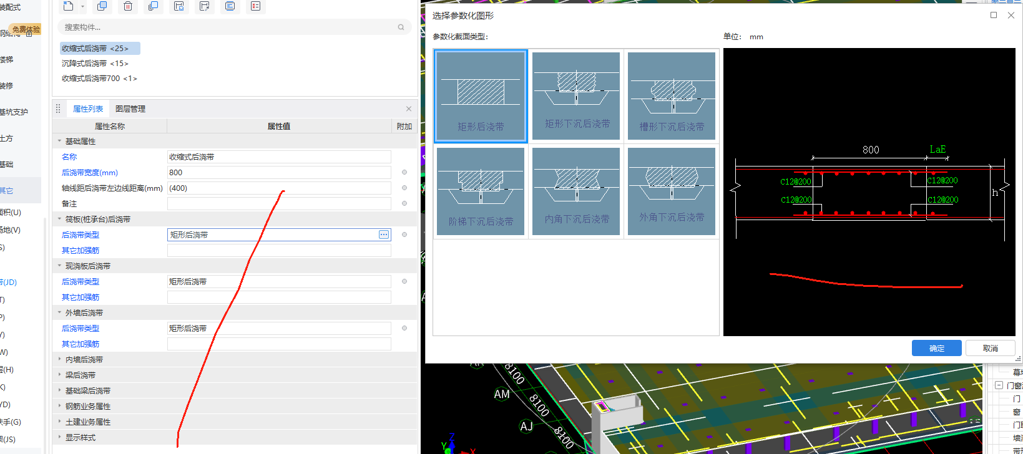Click the dialog resize grip icon
Screen dimensions: 1023x454
1018,359
